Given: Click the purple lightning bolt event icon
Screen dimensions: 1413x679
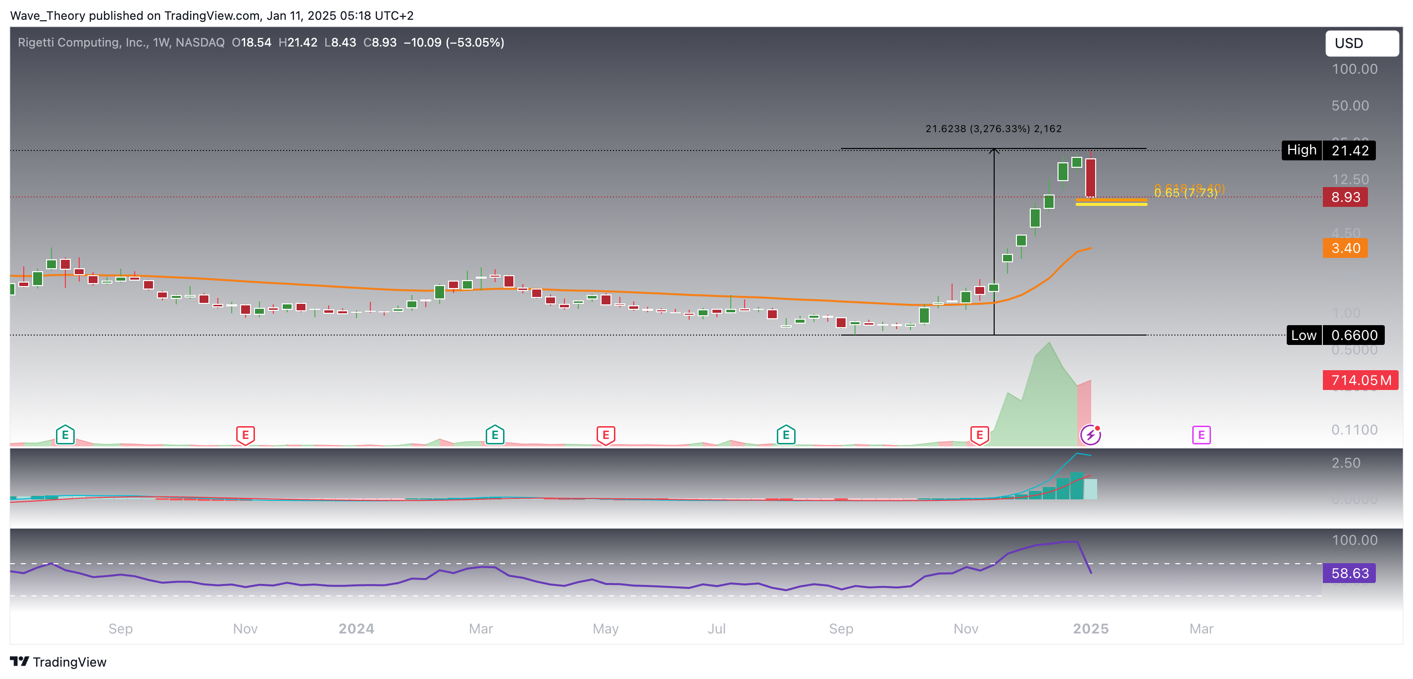Looking at the screenshot, I should point(1091,435).
